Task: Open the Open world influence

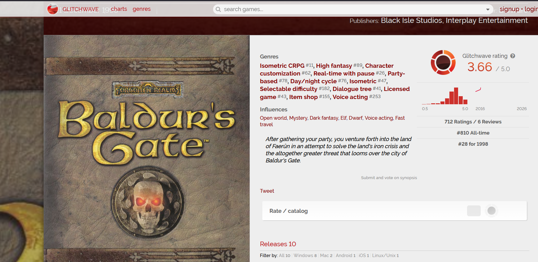Action: tap(273, 118)
